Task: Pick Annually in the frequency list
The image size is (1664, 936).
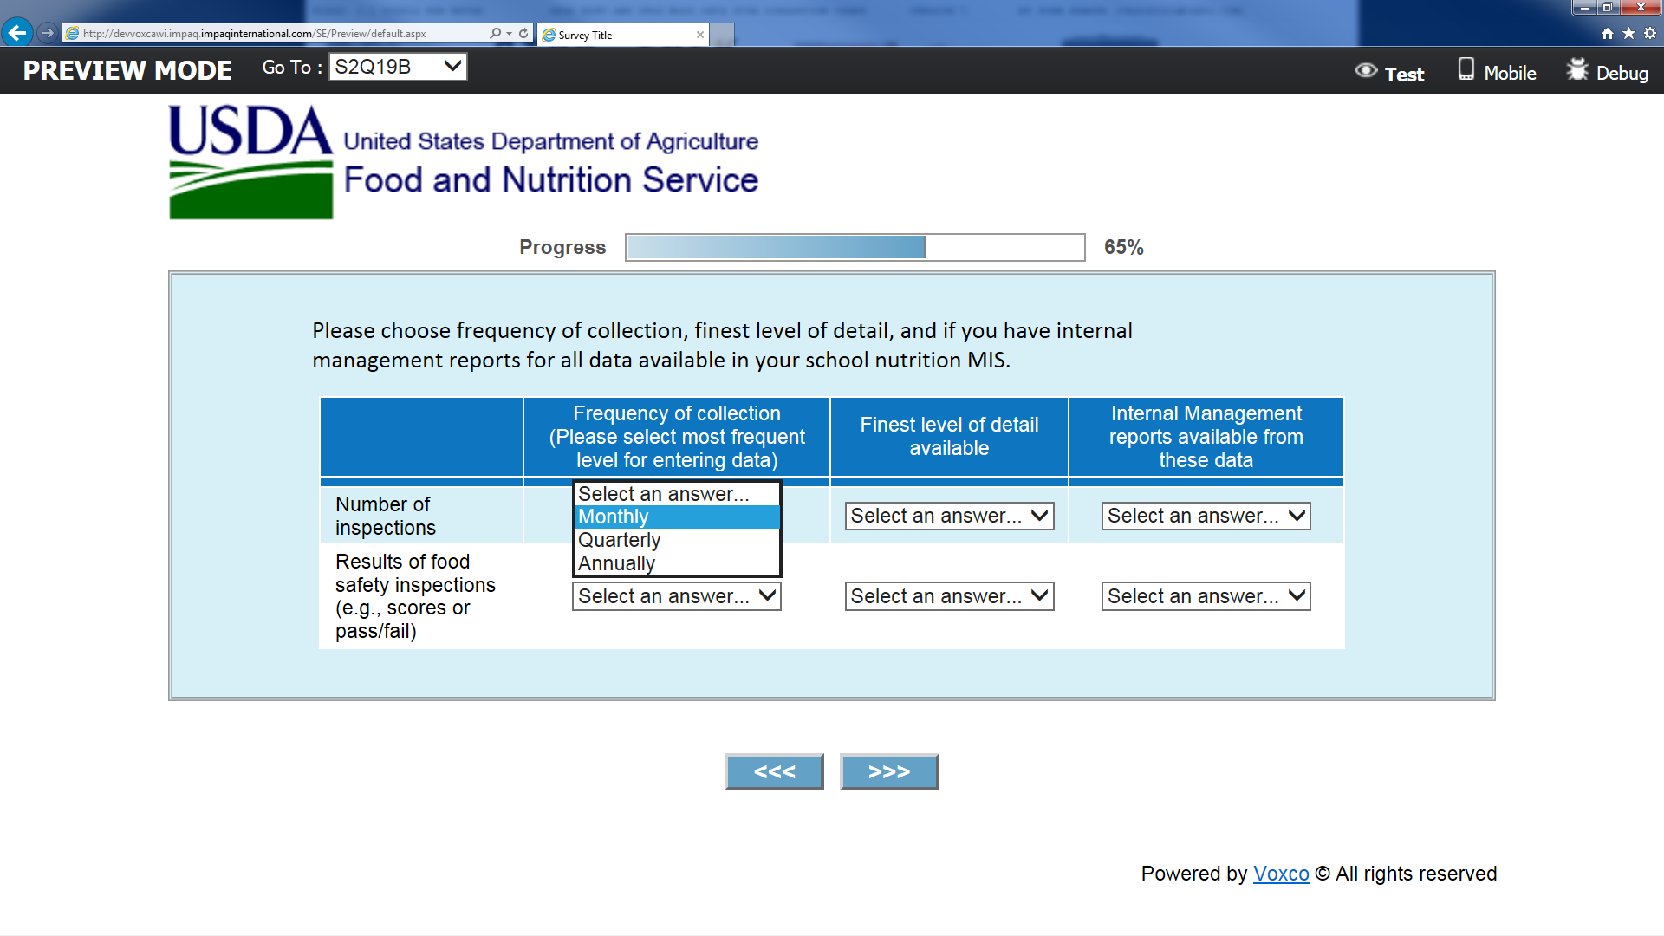Action: tap(676, 563)
